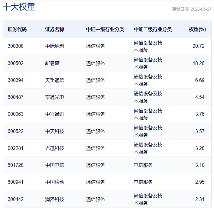Select security code 600487
Viewport: 214px width, 210px height.
[x=15, y=97]
